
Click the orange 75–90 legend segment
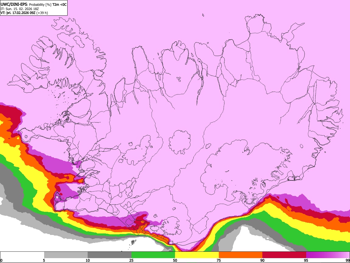pyautogui.click(x=240, y=255)
